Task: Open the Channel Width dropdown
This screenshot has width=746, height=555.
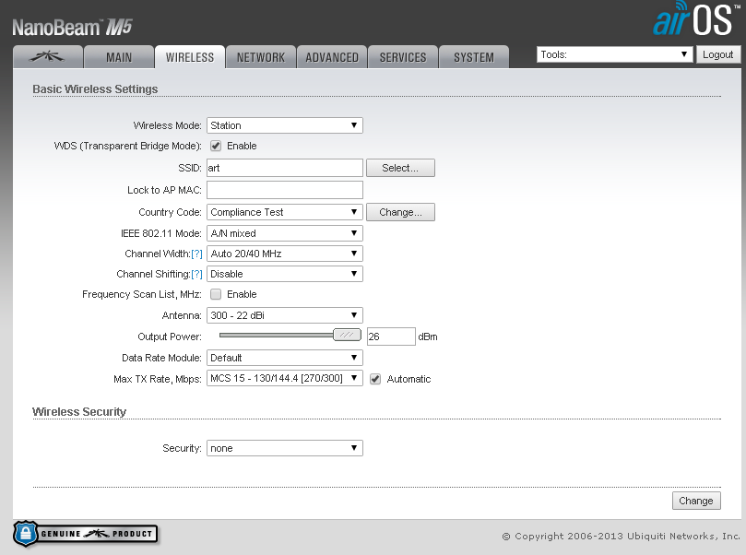Action: (x=285, y=254)
